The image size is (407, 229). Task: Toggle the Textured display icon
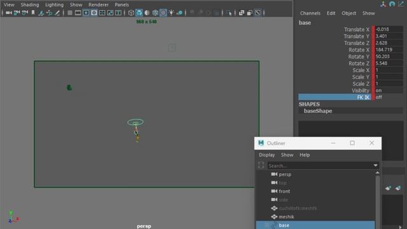pyautogui.click(x=163, y=13)
